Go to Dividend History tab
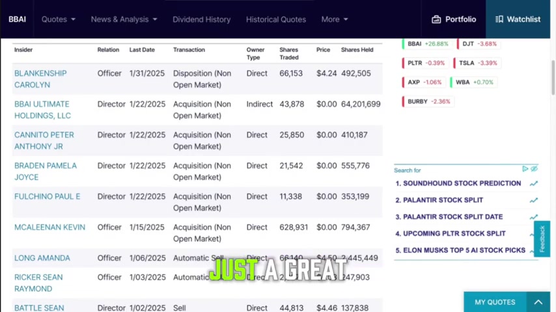This screenshot has height=312, width=556. pyautogui.click(x=201, y=19)
